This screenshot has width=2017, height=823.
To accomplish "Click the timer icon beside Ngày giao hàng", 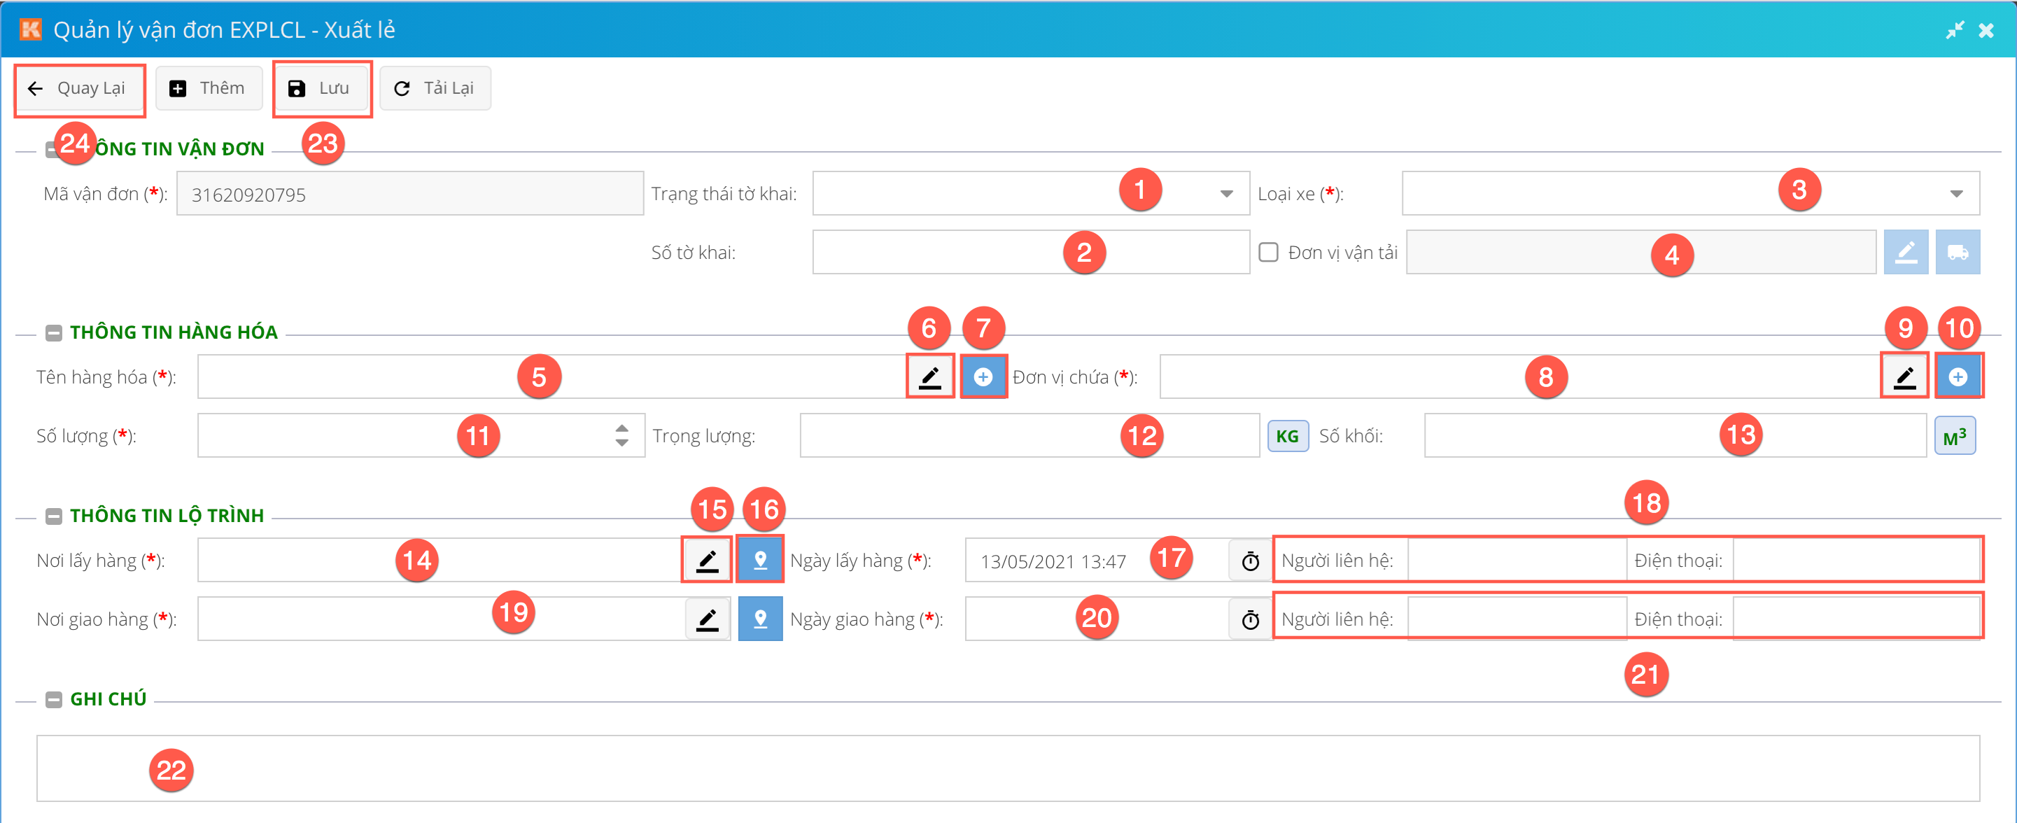I will (1251, 619).
